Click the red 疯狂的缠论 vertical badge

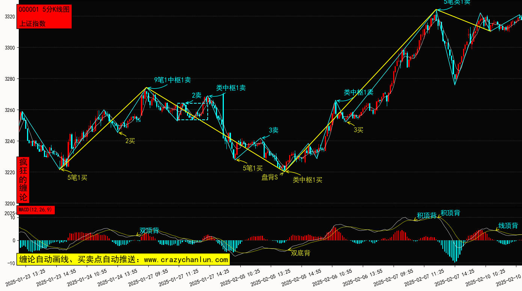click(23, 180)
